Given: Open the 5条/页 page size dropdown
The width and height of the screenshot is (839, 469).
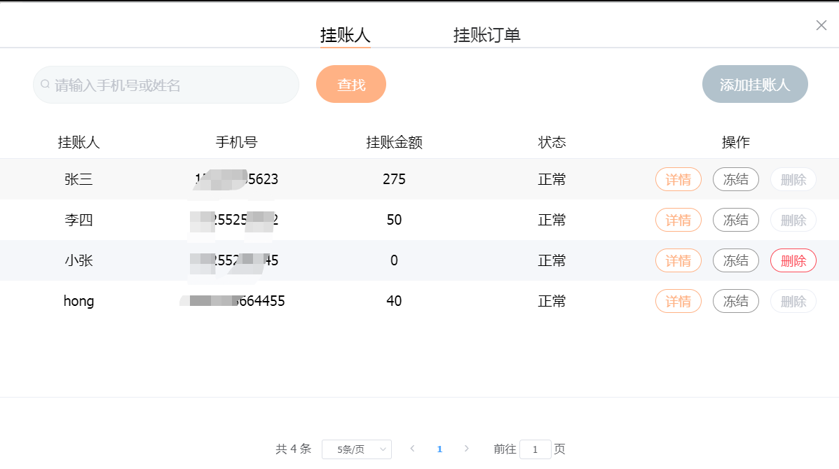Looking at the screenshot, I should tap(356, 449).
